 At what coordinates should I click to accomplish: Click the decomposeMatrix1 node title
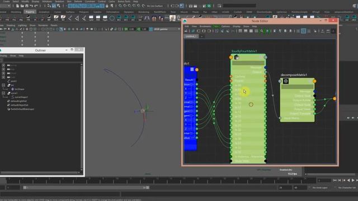tap(294, 75)
